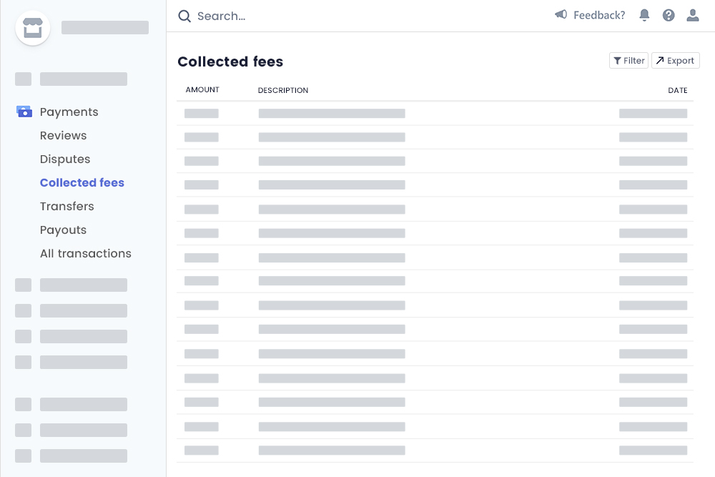This screenshot has width=715, height=477.
Task: Open the user account icon
Action: (x=693, y=15)
